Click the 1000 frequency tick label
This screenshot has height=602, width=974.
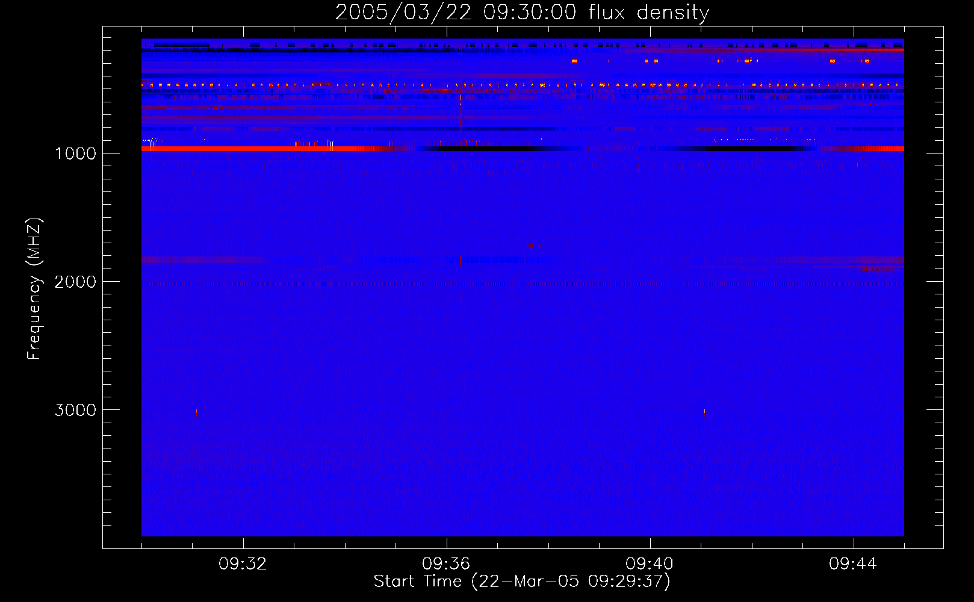(x=75, y=154)
